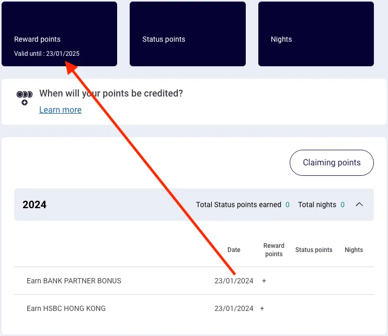Open the Learn more link
This screenshot has width=388, height=336.
(x=60, y=110)
